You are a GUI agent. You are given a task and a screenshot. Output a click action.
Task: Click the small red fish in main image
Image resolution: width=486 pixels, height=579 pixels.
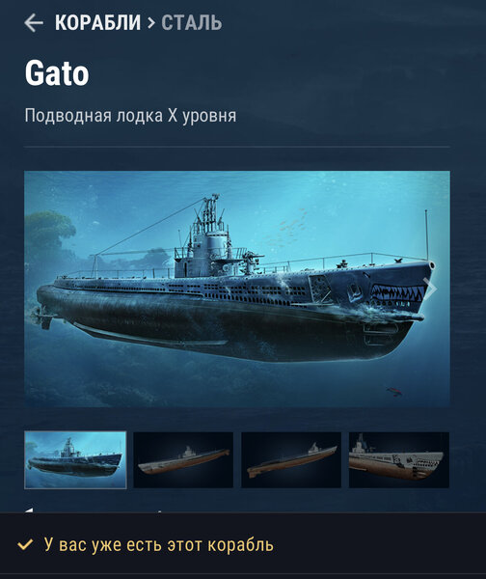coord(393,391)
